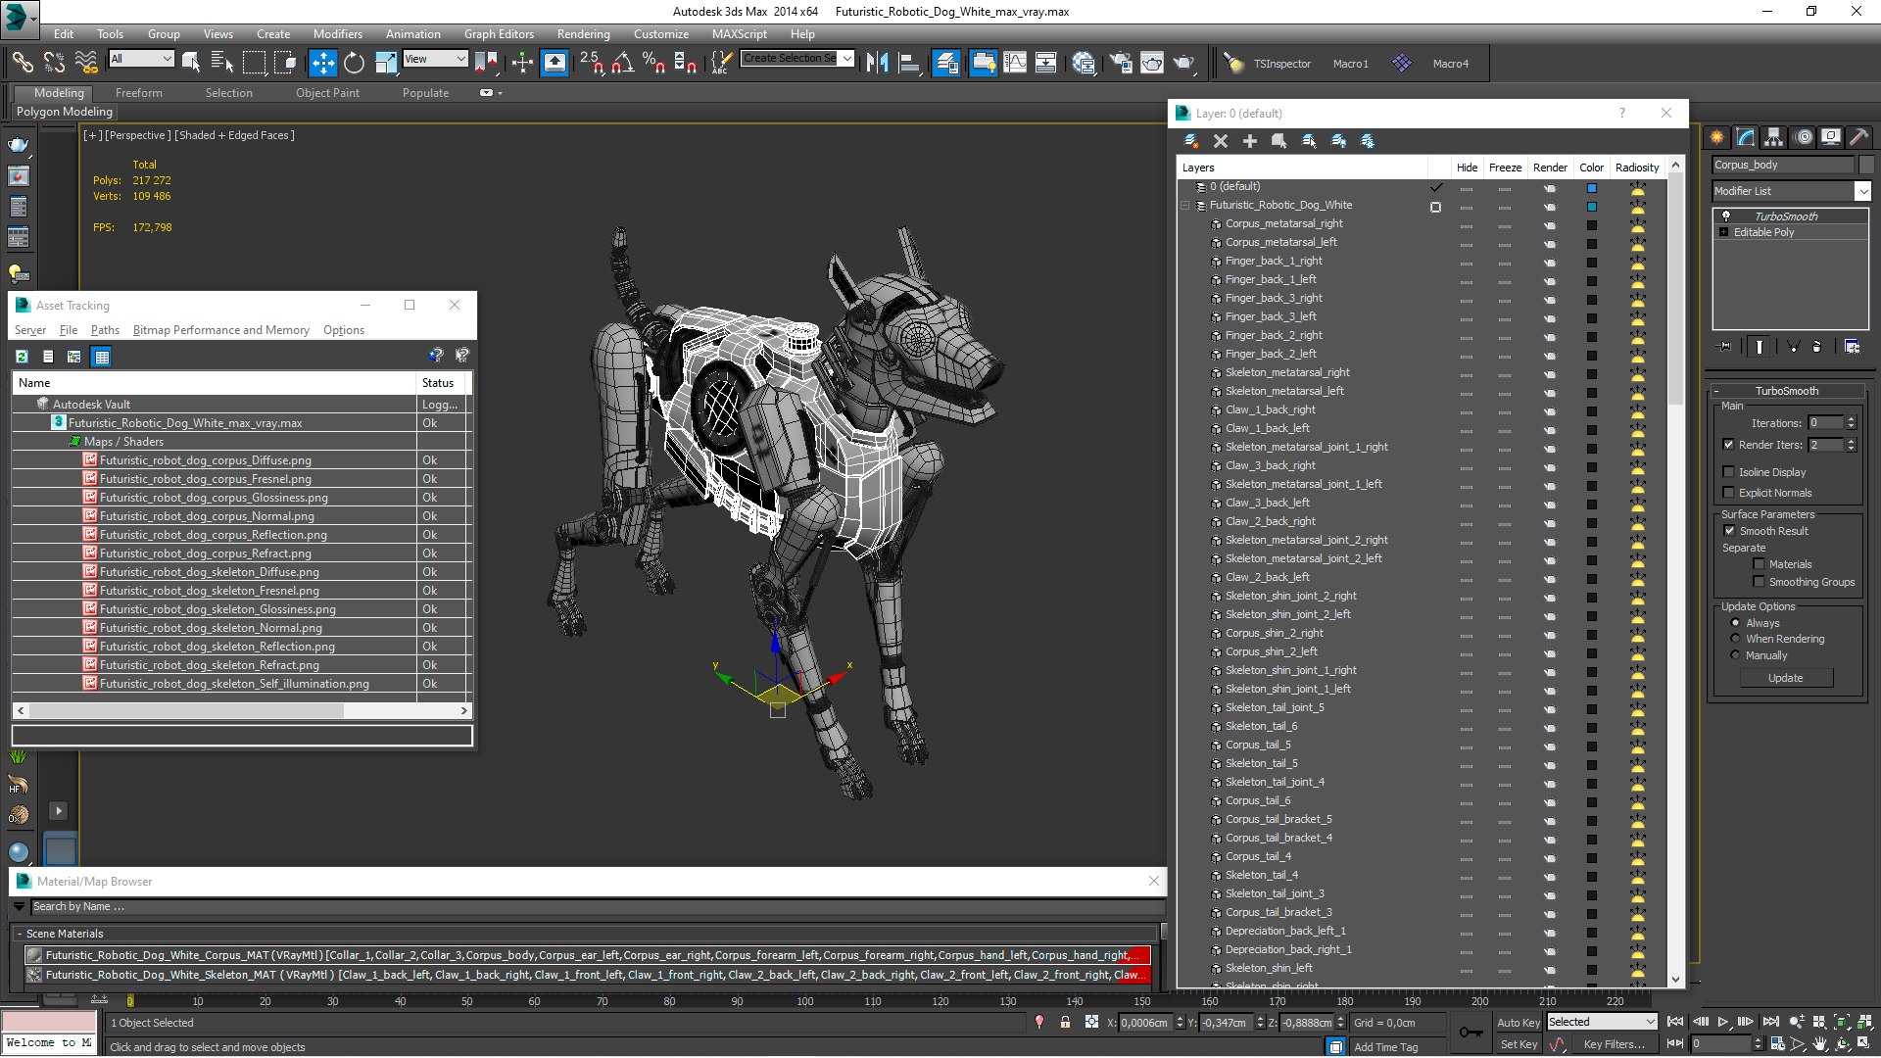
Task: Open the Layer dialog help button
Action: pos(1621,113)
